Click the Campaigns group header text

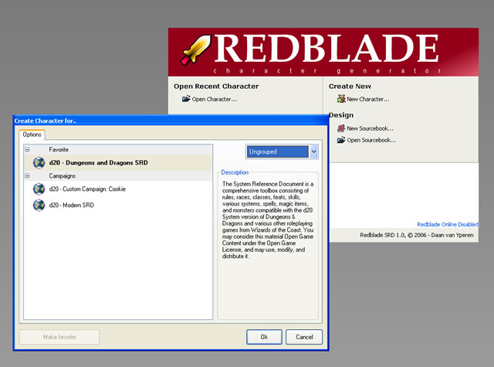62,176
